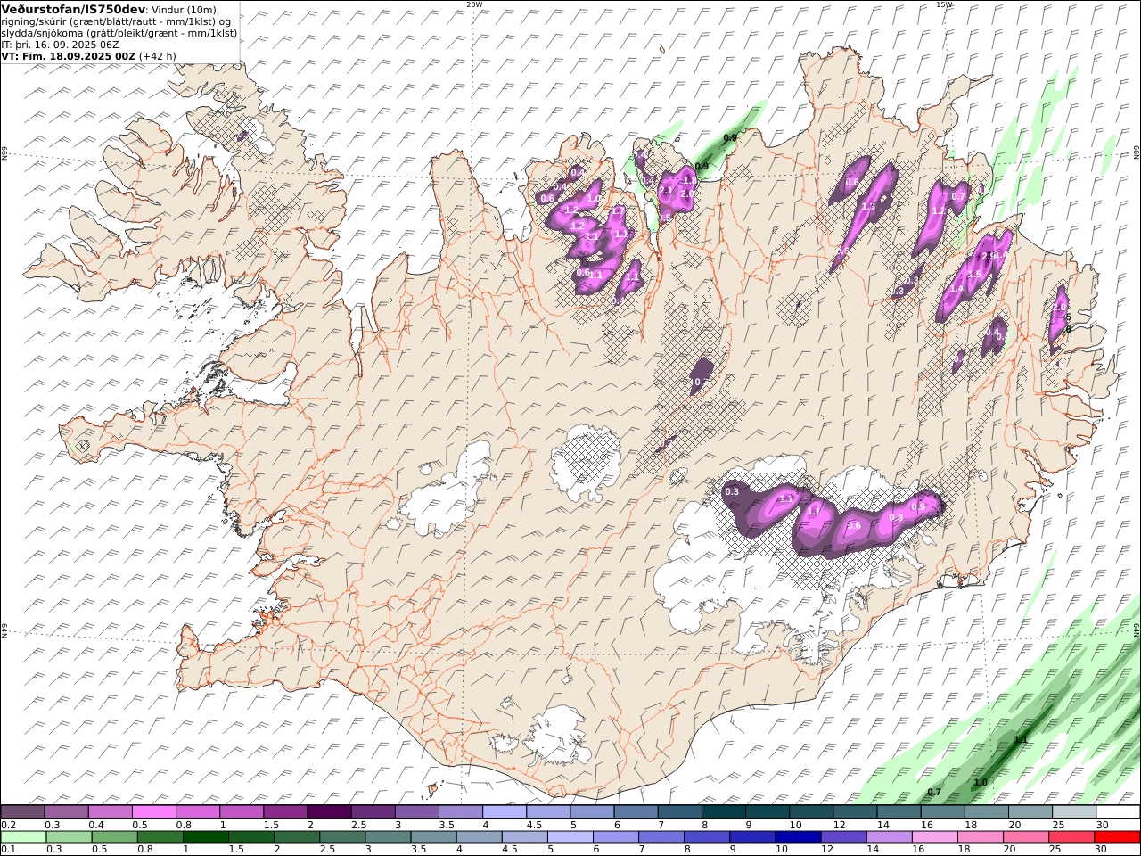Select the 12 rain legend swatch

pyautogui.click(x=842, y=836)
